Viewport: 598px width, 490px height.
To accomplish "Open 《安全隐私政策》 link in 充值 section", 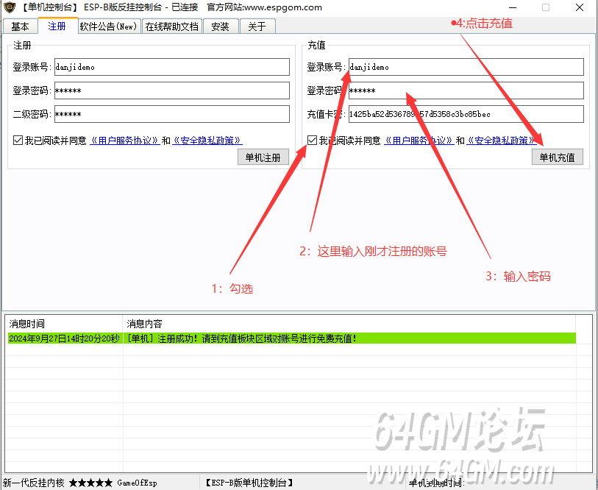I will [502, 141].
